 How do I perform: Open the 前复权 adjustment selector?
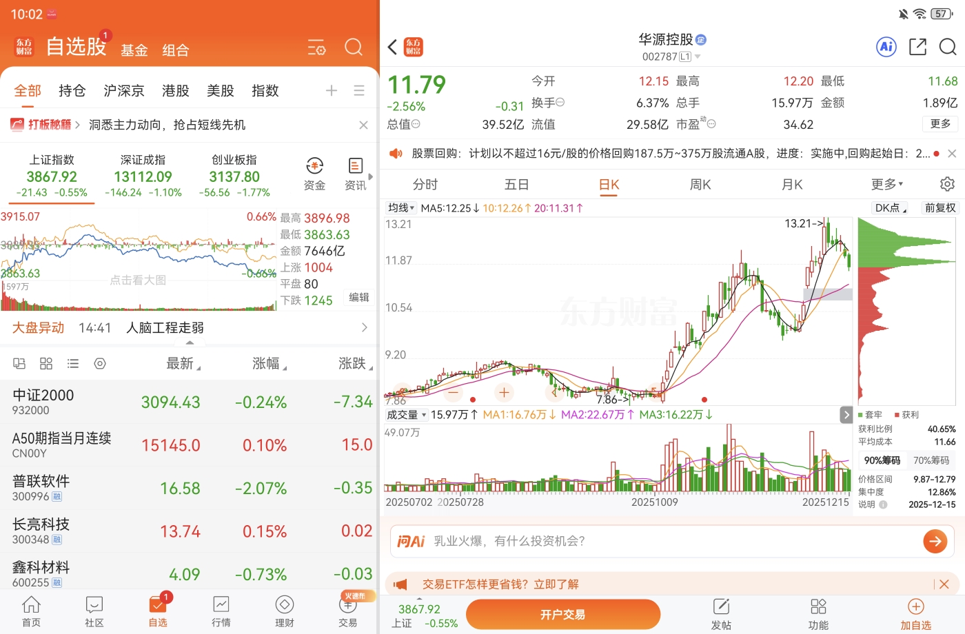940,208
